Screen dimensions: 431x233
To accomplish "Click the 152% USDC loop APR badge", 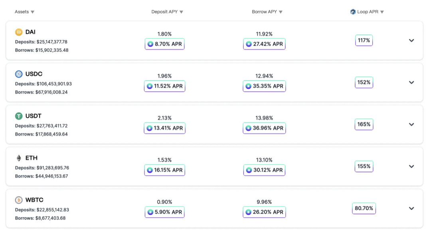I will point(364,82).
